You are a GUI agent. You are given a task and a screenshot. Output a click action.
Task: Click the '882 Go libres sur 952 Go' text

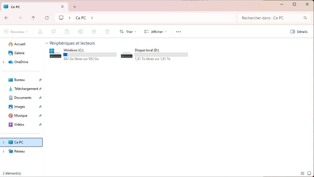(81, 59)
